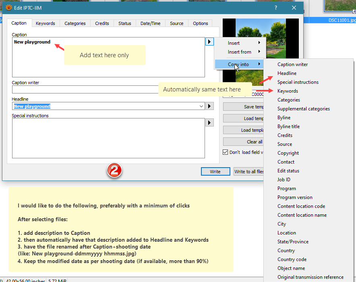Open the Caption field arrow menu

(209, 41)
